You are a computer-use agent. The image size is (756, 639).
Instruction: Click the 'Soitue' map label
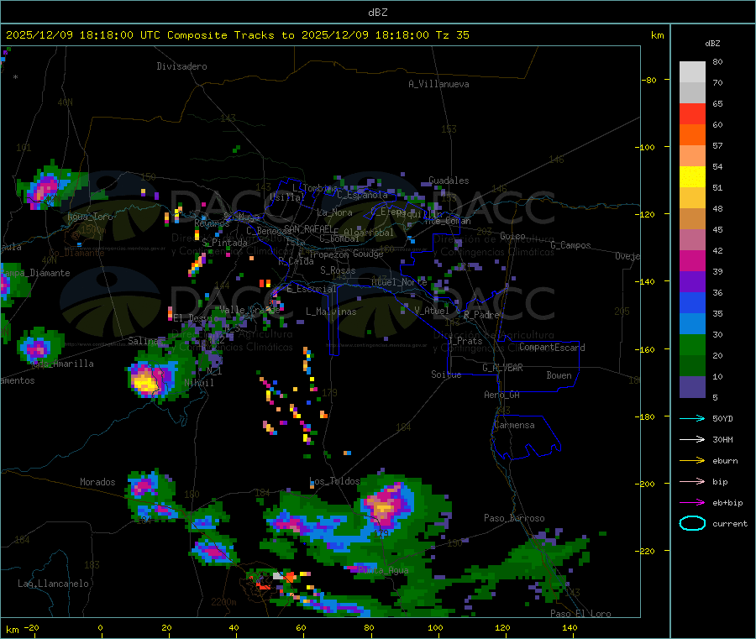(x=446, y=374)
